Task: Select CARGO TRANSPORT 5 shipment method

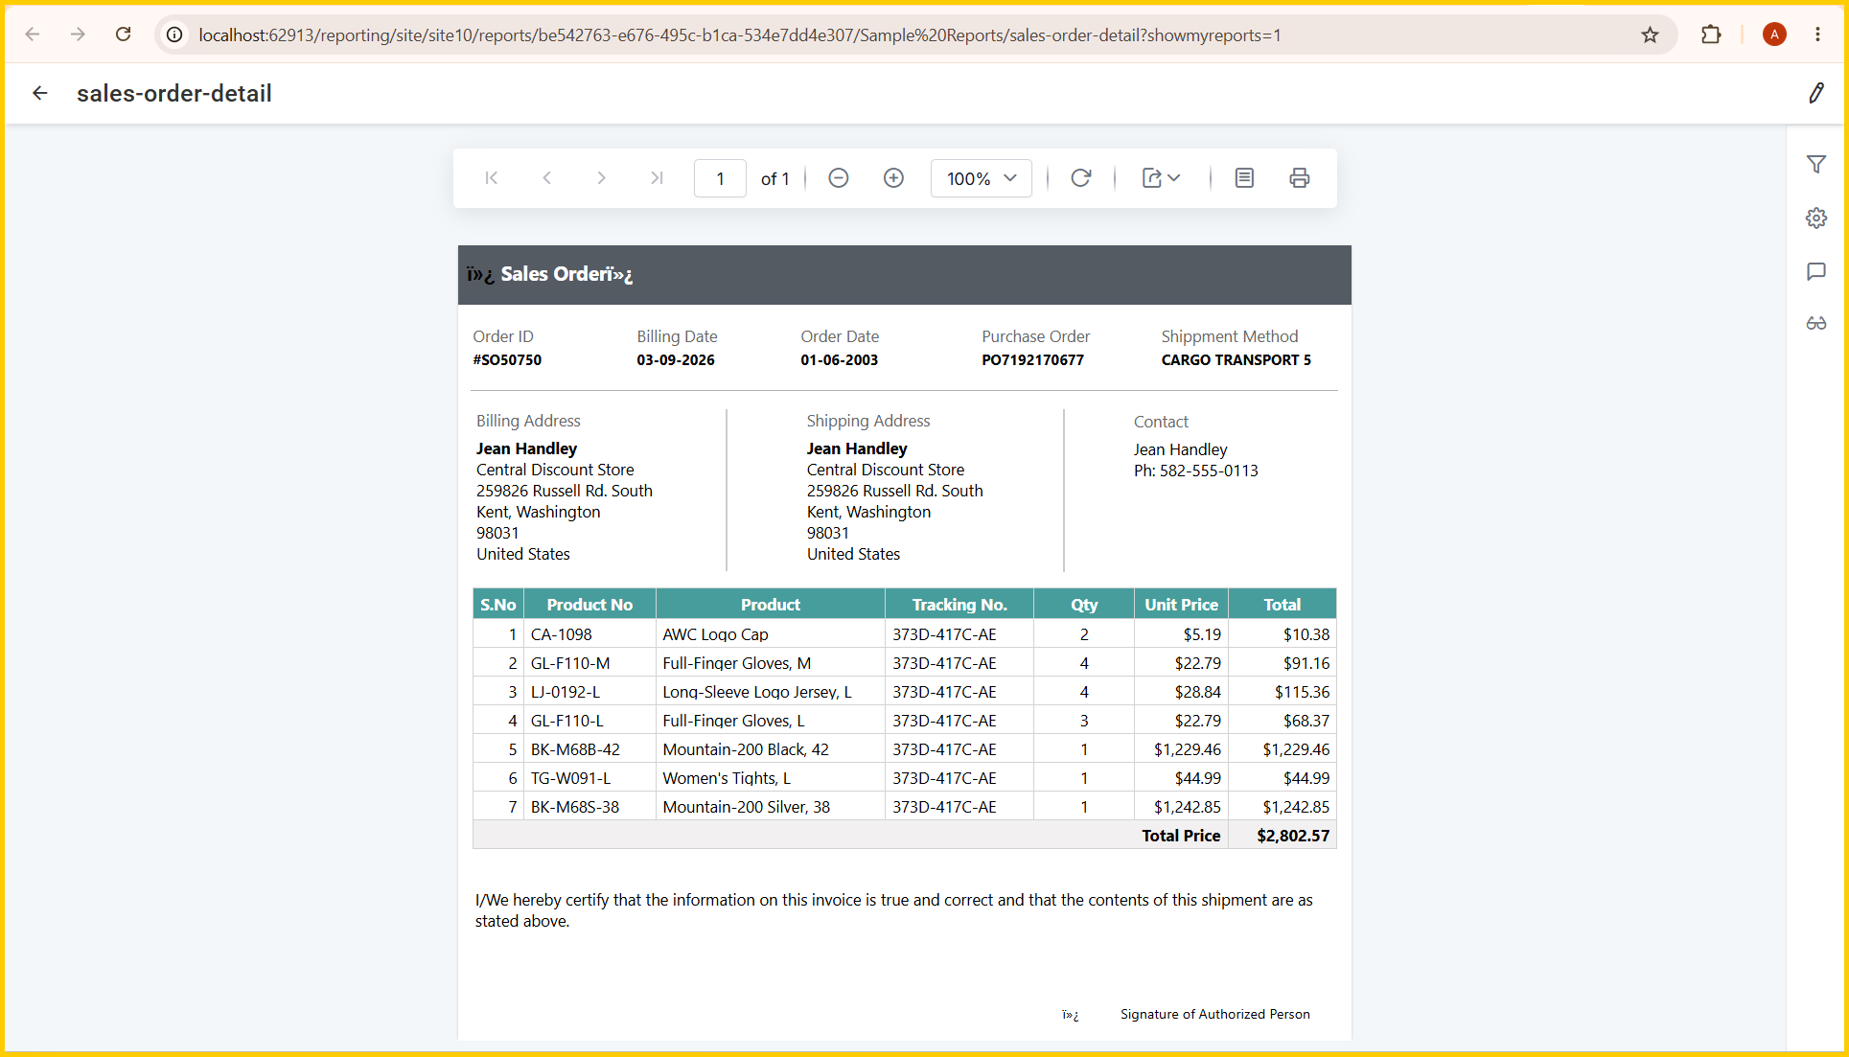Action: point(1237,360)
